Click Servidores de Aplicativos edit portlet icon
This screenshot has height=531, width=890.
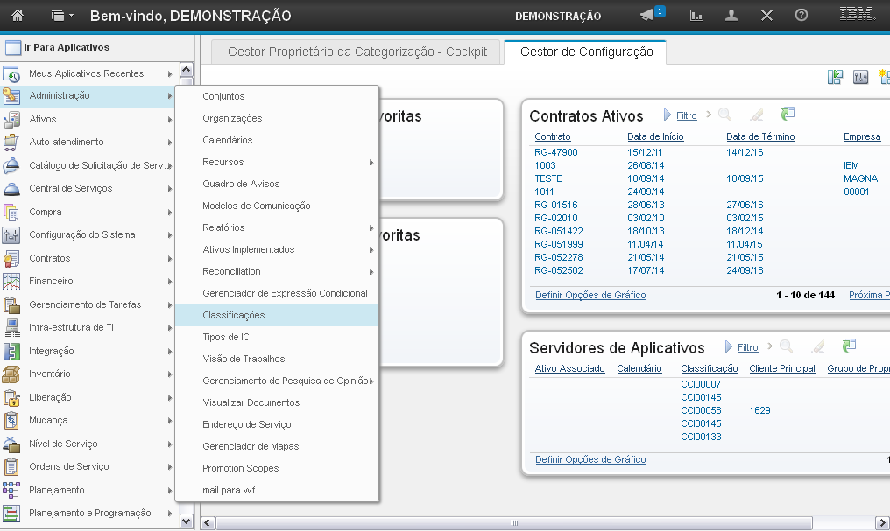[817, 347]
